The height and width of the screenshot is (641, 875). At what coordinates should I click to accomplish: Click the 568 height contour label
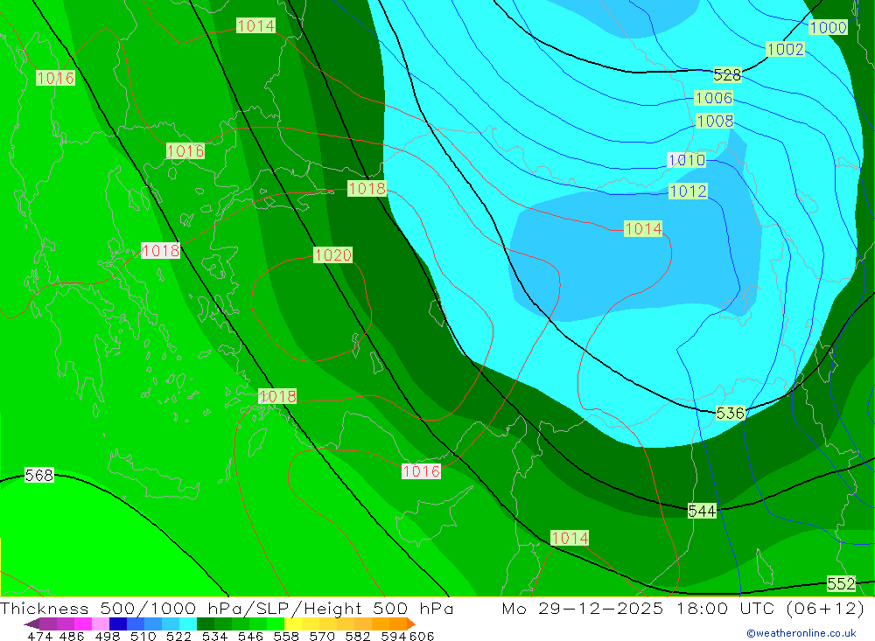coord(39,476)
